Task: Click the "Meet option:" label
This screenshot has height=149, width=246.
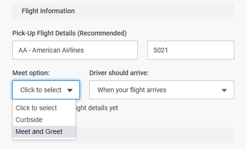Action: [31, 73]
